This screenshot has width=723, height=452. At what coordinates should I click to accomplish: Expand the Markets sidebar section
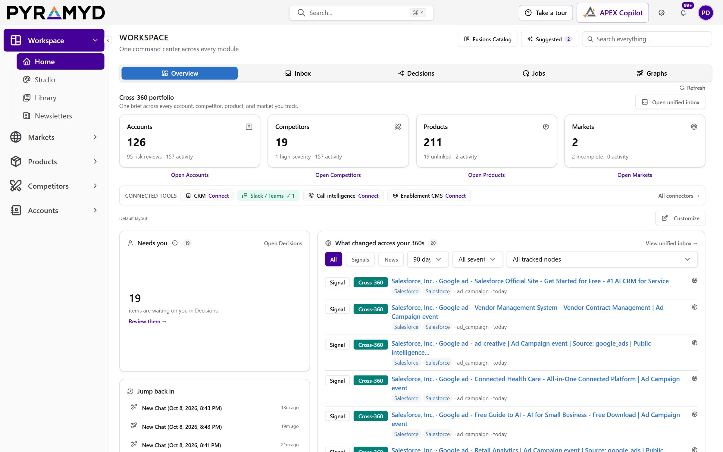54,137
